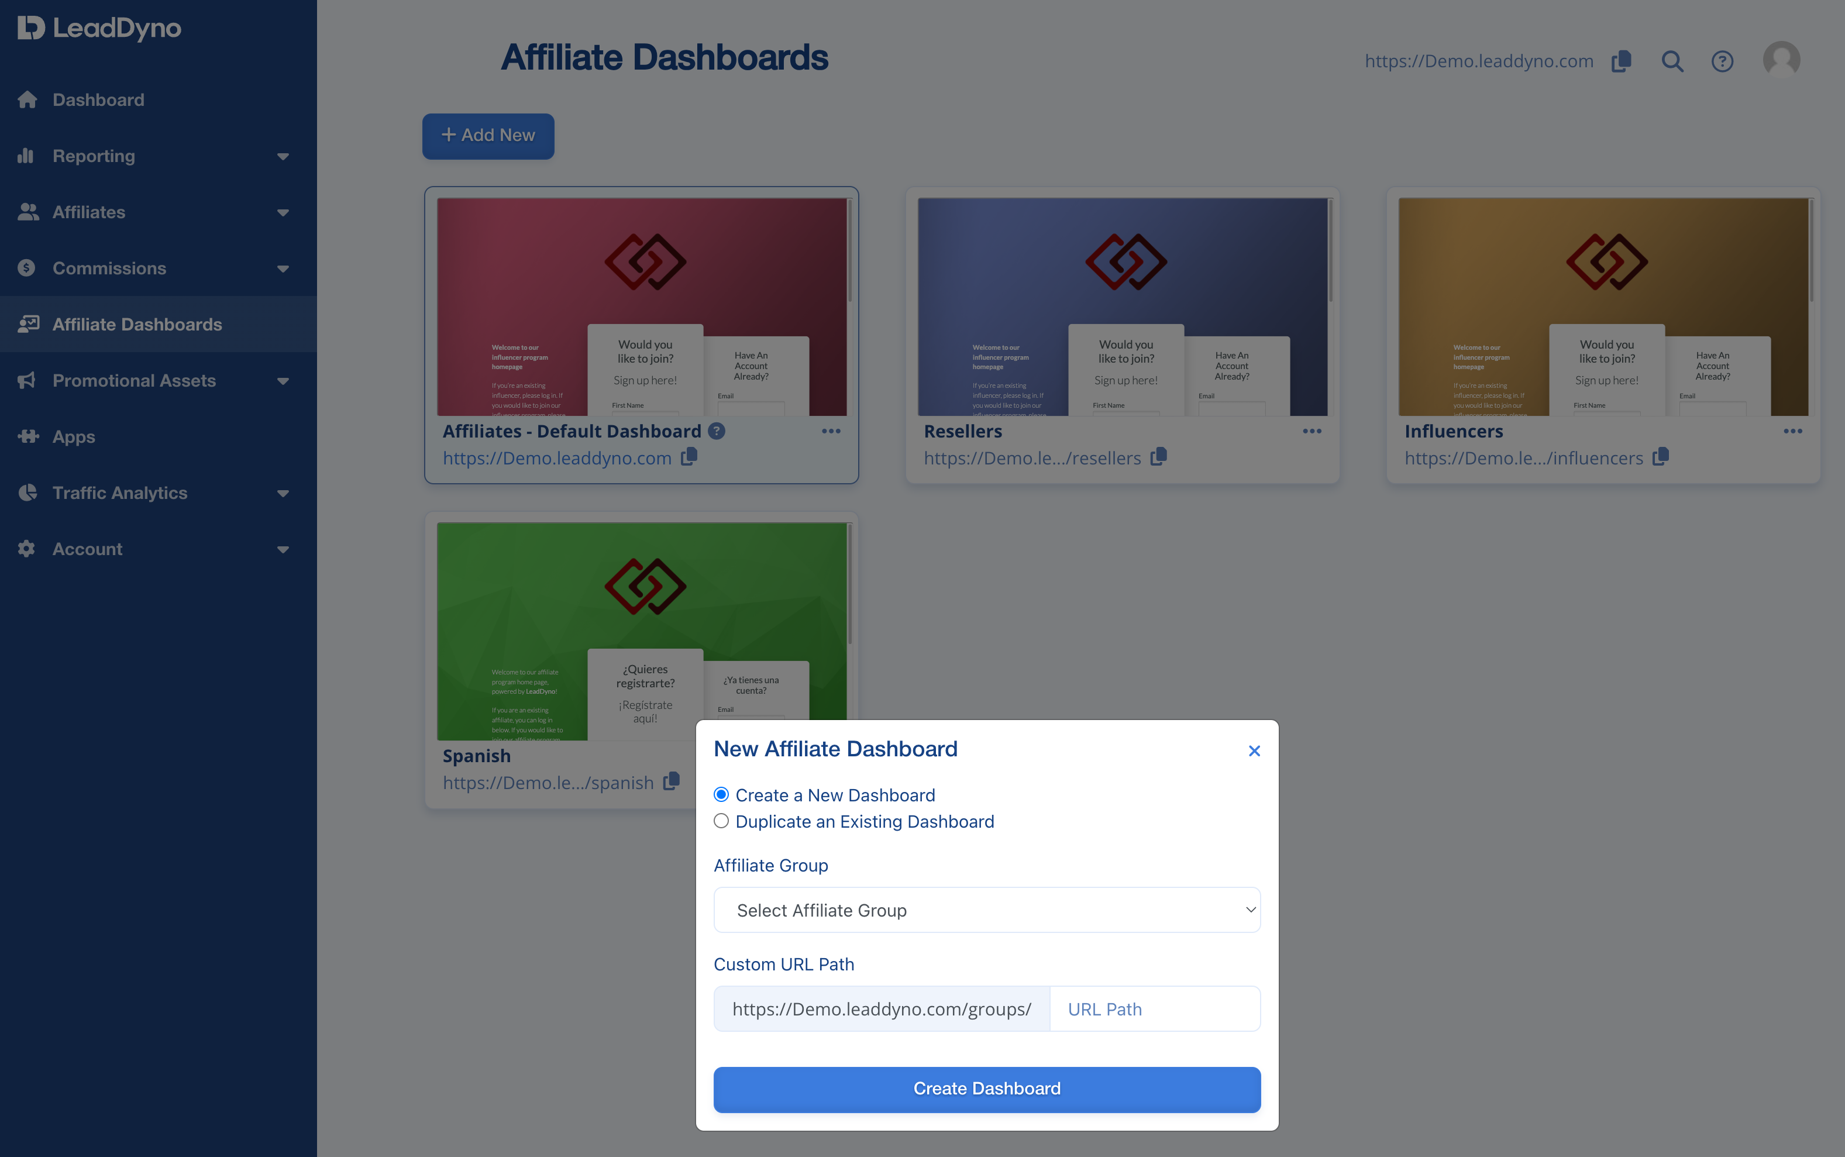The image size is (1845, 1157).
Task: Open the user profile avatar
Action: click(x=1781, y=60)
